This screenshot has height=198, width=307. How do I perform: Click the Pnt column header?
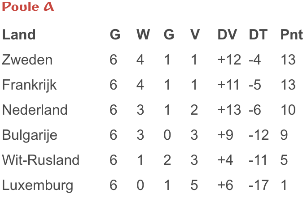291,35
